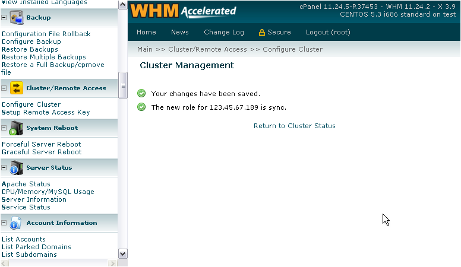Click the sidebar scroll down arrow
The image size is (461, 267).
click(122, 253)
